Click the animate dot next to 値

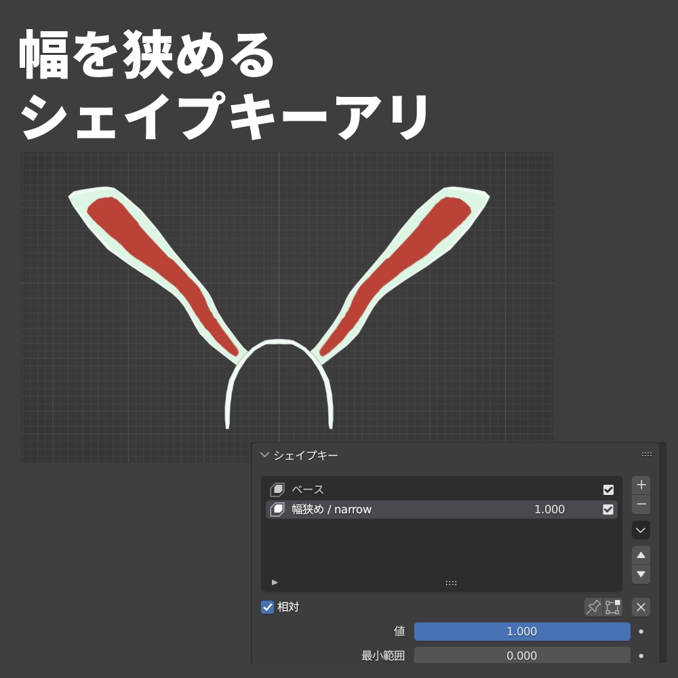[x=641, y=631]
